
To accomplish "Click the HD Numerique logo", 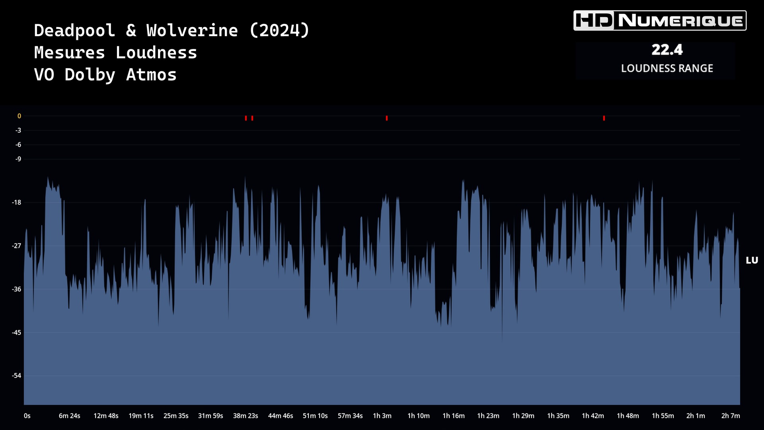I will click(660, 21).
